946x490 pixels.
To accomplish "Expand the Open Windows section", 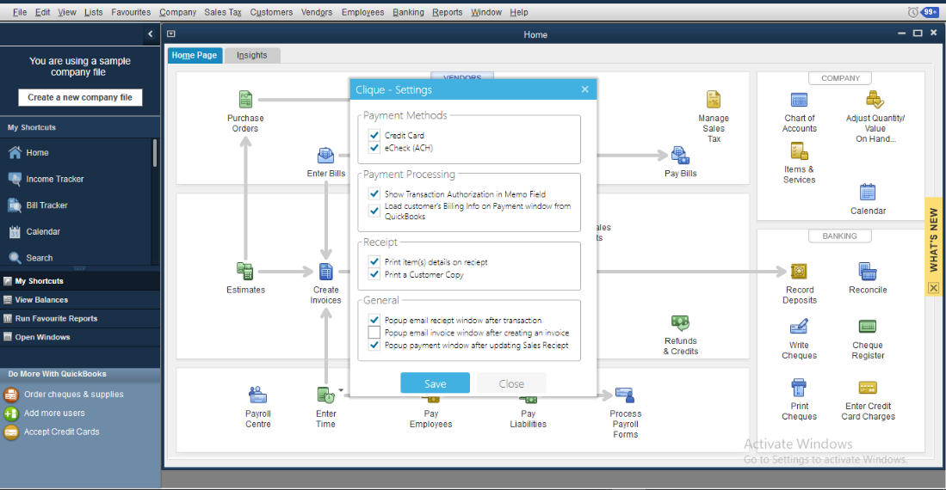I will coord(80,337).
